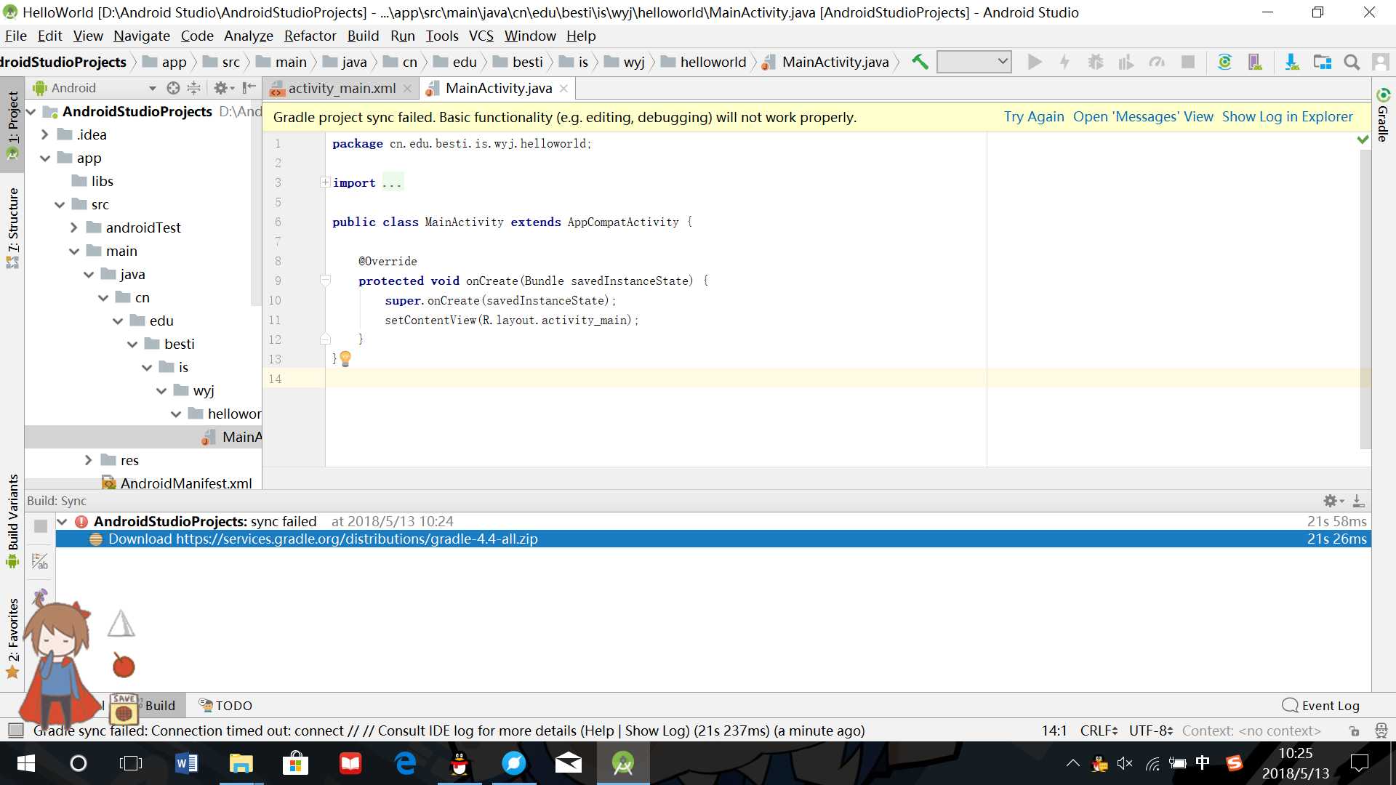Image resolution: width=1396 pixels, height=785 pixels.
Task: Collapse the app folder
Action: tap(45, 158)
